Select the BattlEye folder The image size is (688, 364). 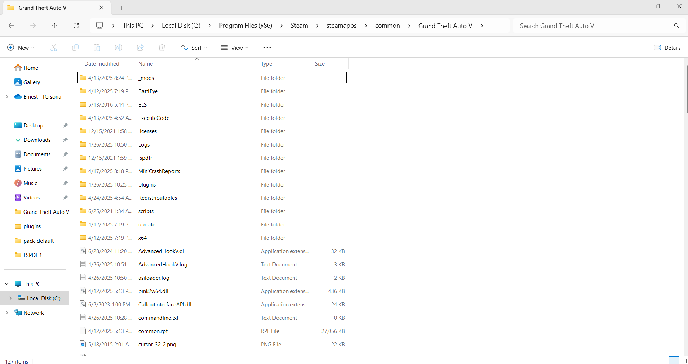[212, 91]
